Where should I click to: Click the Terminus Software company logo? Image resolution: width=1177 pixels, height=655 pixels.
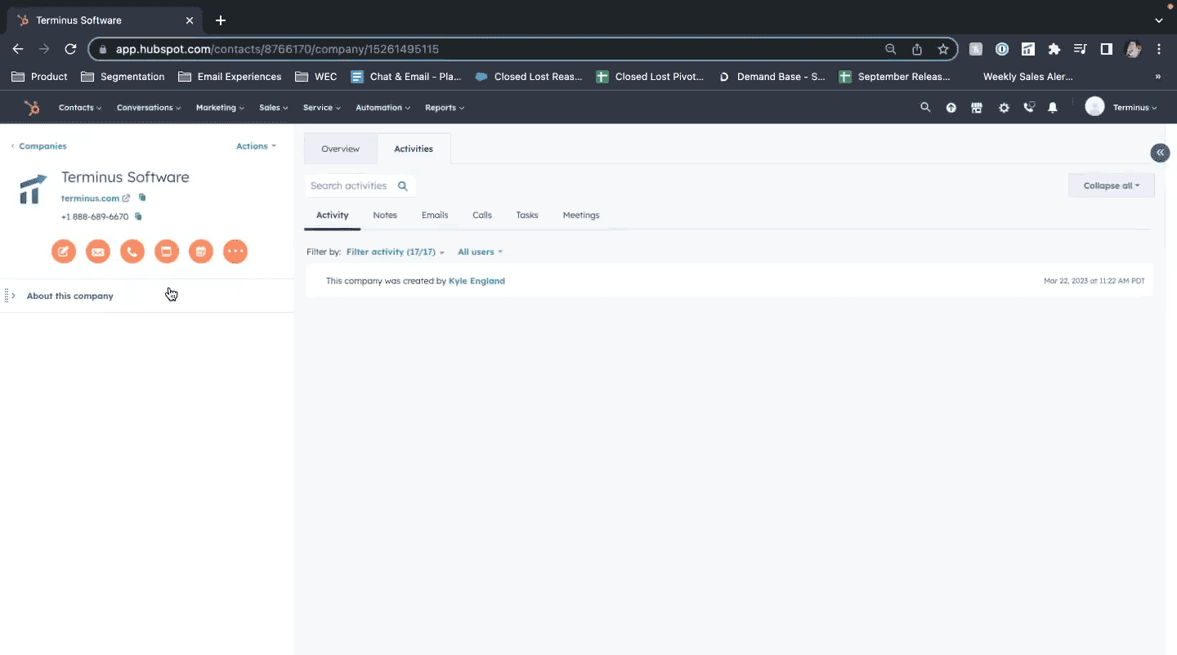click(34, 189)
